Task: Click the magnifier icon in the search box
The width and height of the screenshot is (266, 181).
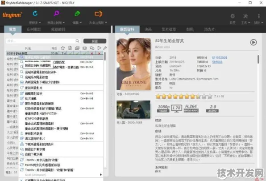Action: click(x=77, y=41)
